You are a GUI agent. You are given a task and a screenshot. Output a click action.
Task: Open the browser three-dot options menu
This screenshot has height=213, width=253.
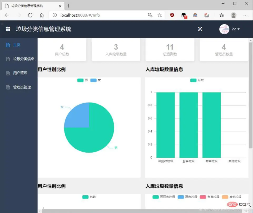[245, 15]
